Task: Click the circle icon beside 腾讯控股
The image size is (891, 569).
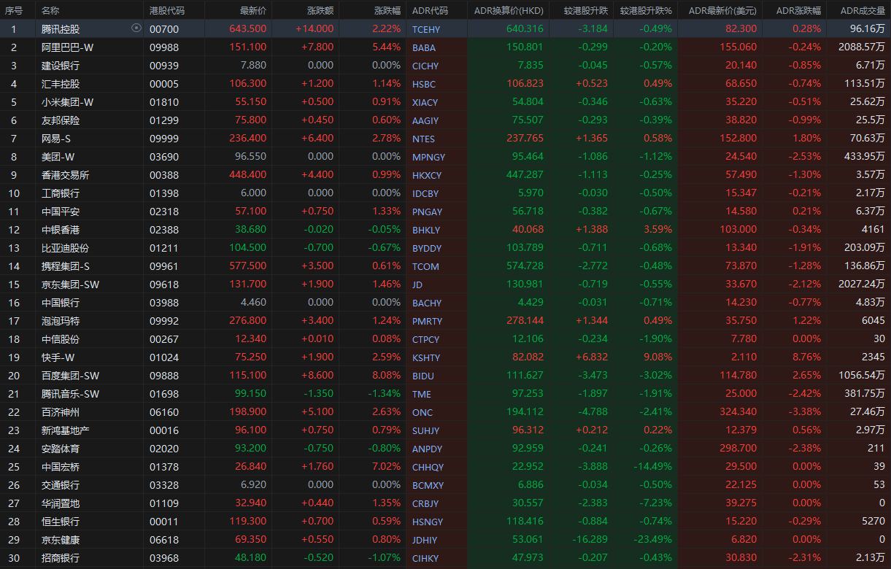Action: (x=136, y=28)
